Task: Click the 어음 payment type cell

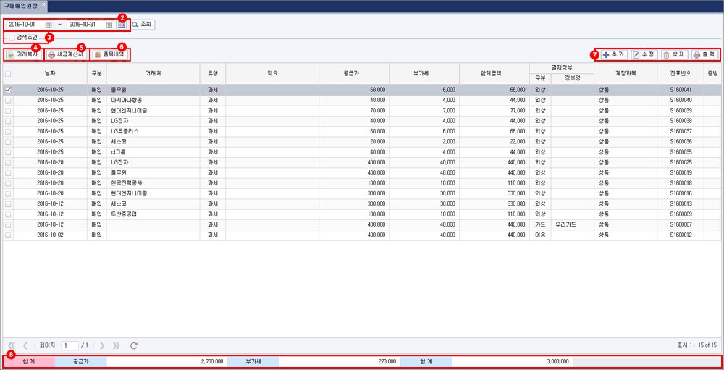Action: pyautogui.click(x=540, y=235)
